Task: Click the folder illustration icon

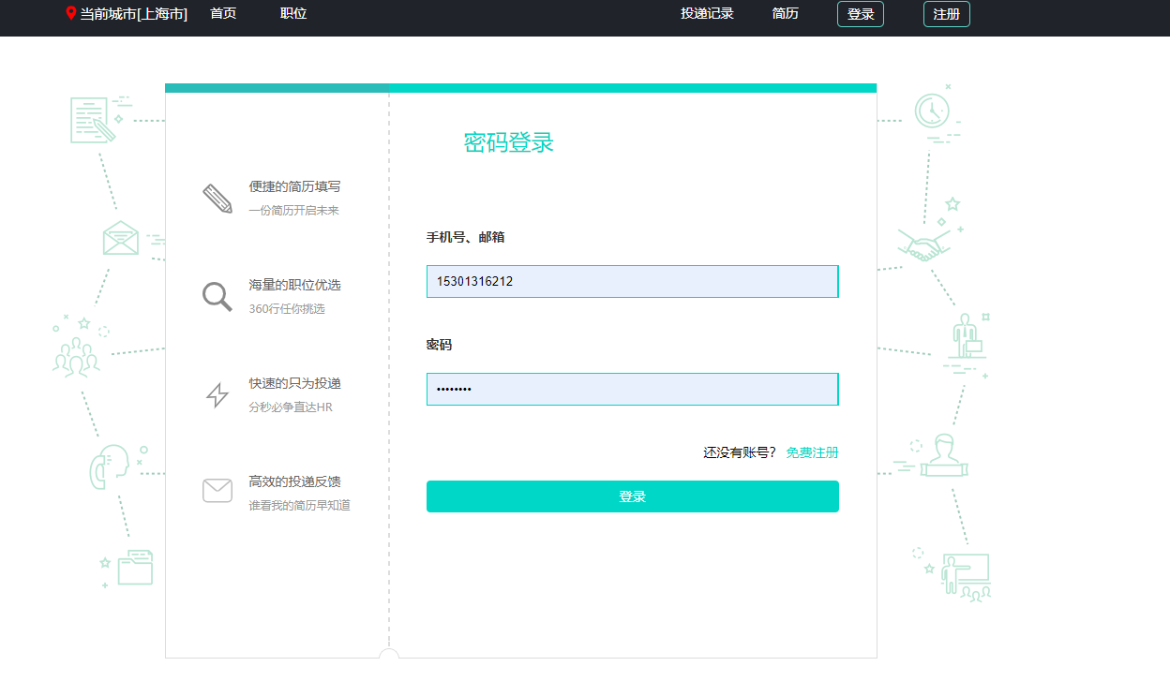Action: pyautogui.click(x=135, y=567)
